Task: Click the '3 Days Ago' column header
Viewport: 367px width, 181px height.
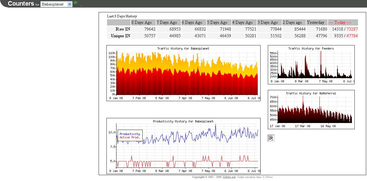Action: tap(270, 22)
